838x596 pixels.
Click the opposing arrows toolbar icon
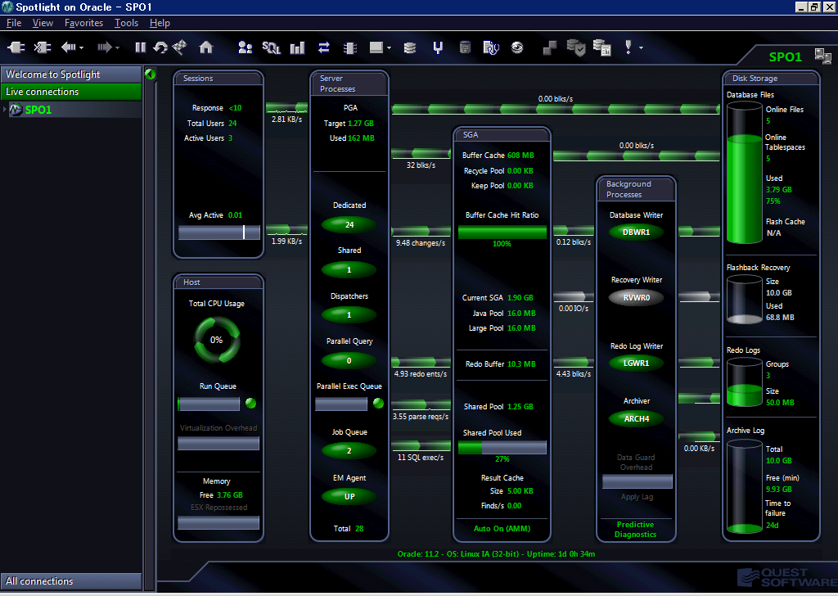point(324,47)
